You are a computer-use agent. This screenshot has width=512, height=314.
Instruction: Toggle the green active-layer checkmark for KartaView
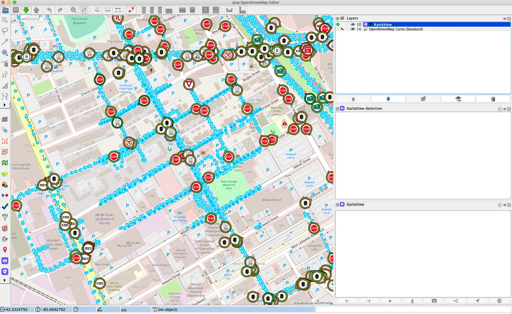point(338,25)
